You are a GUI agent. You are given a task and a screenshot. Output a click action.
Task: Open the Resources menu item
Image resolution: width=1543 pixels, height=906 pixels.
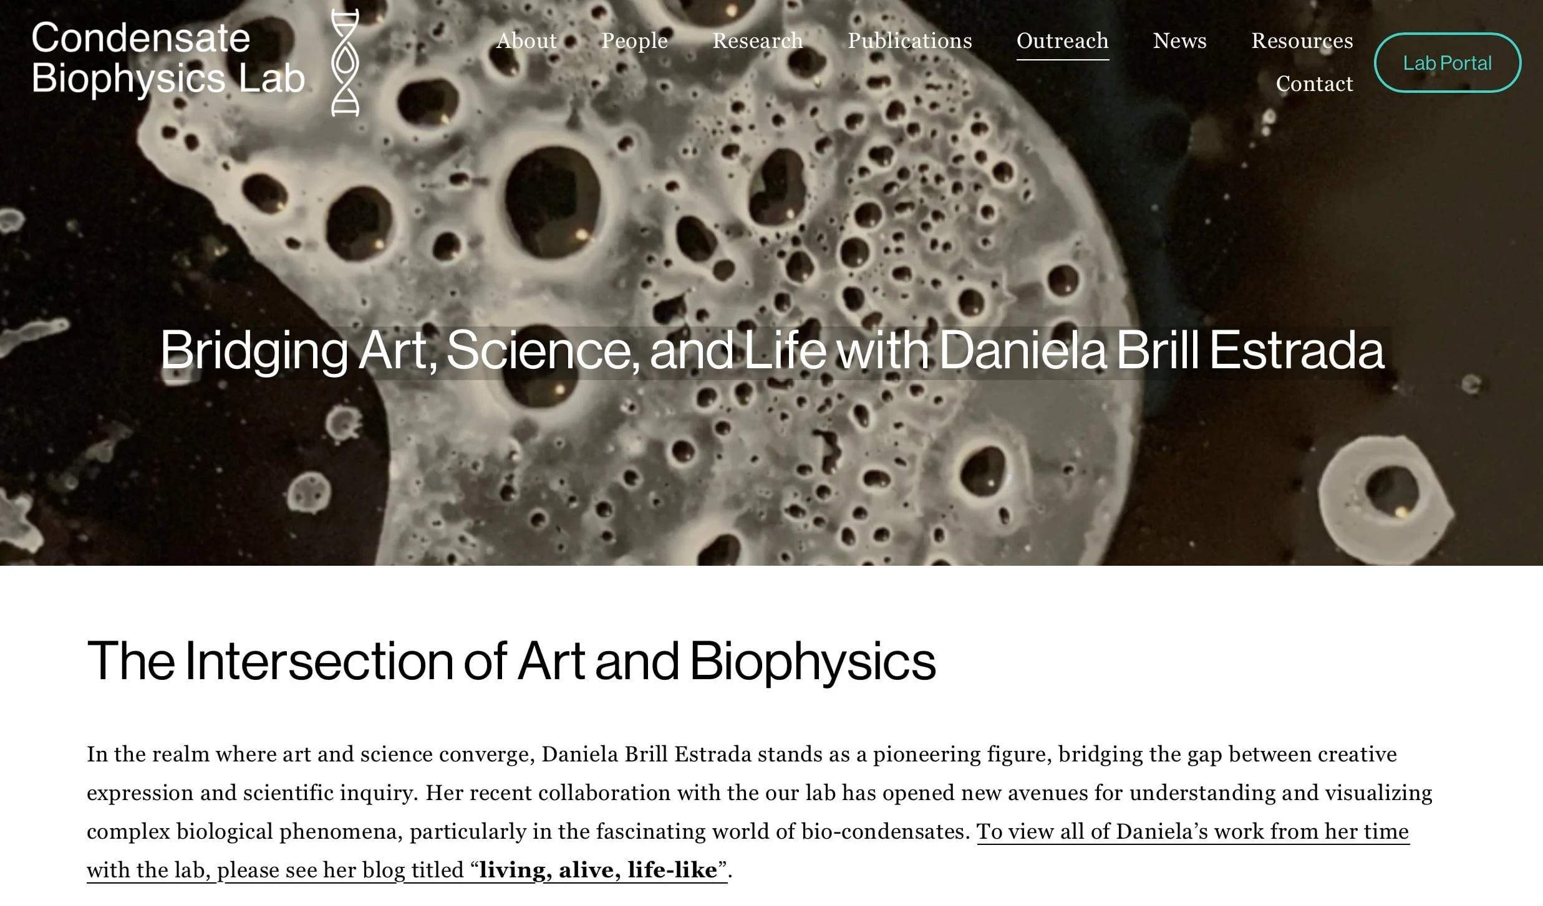pos(1302,41)
